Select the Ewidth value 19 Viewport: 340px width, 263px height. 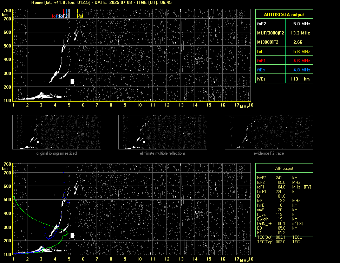(x=280, y=219)
